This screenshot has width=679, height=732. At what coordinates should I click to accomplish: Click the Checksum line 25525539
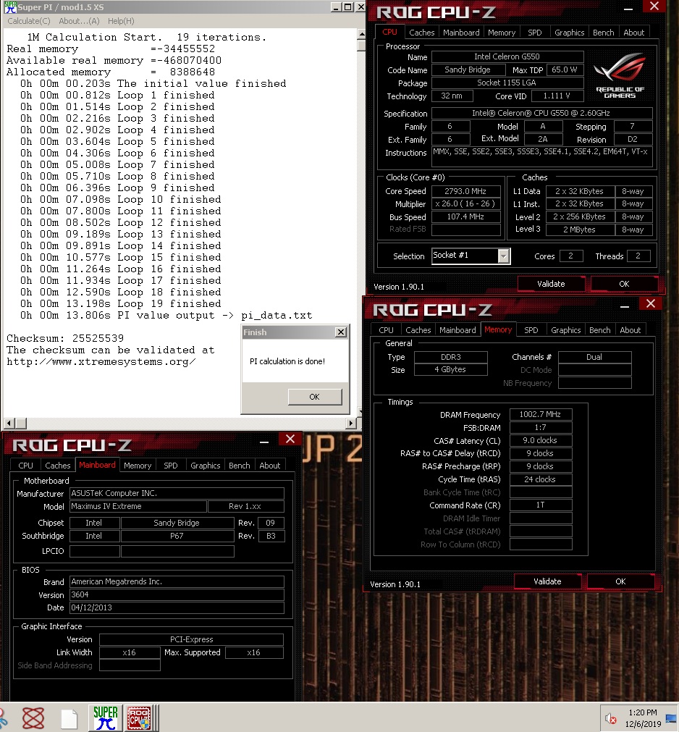pyautogui.click(x=65, y=338)
